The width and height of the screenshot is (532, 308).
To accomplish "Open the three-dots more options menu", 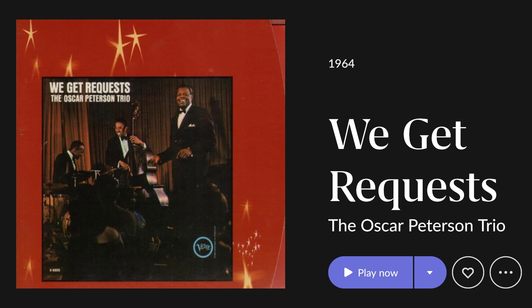I will coord(505,272).
